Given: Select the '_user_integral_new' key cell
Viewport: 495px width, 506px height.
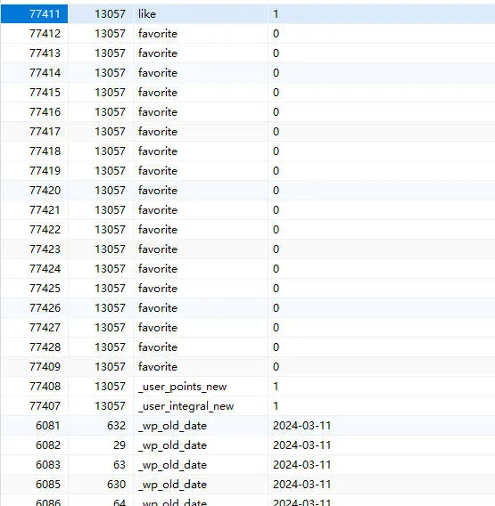Looking at the screenshot, I should [x=201, y=406].
